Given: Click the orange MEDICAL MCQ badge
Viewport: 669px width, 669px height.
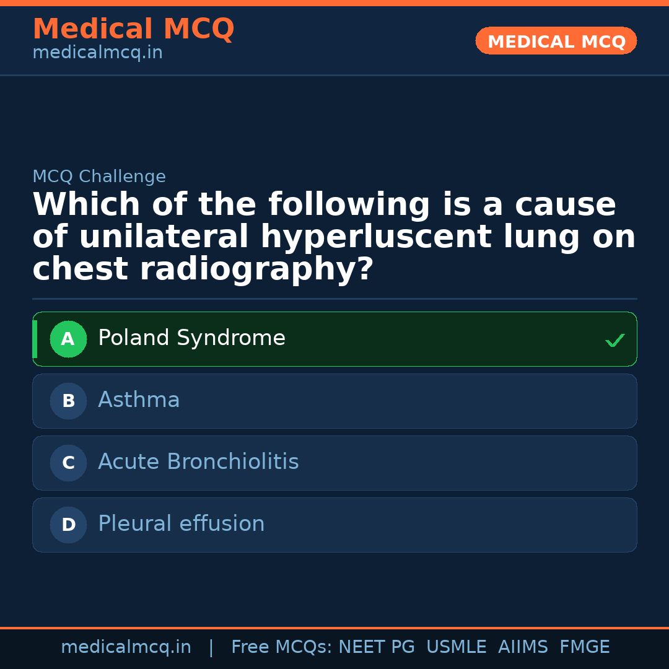Looking at the screenshot, I should 556,42.
